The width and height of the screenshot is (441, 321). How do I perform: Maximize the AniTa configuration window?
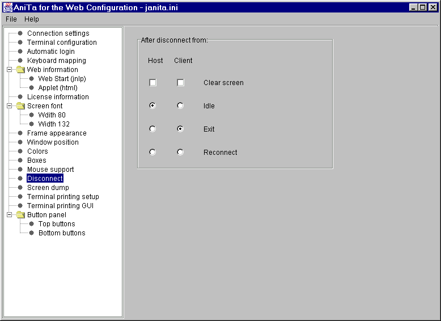pos(422,7)
